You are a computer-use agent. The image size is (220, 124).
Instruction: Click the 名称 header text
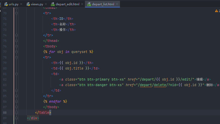[62, 24]
